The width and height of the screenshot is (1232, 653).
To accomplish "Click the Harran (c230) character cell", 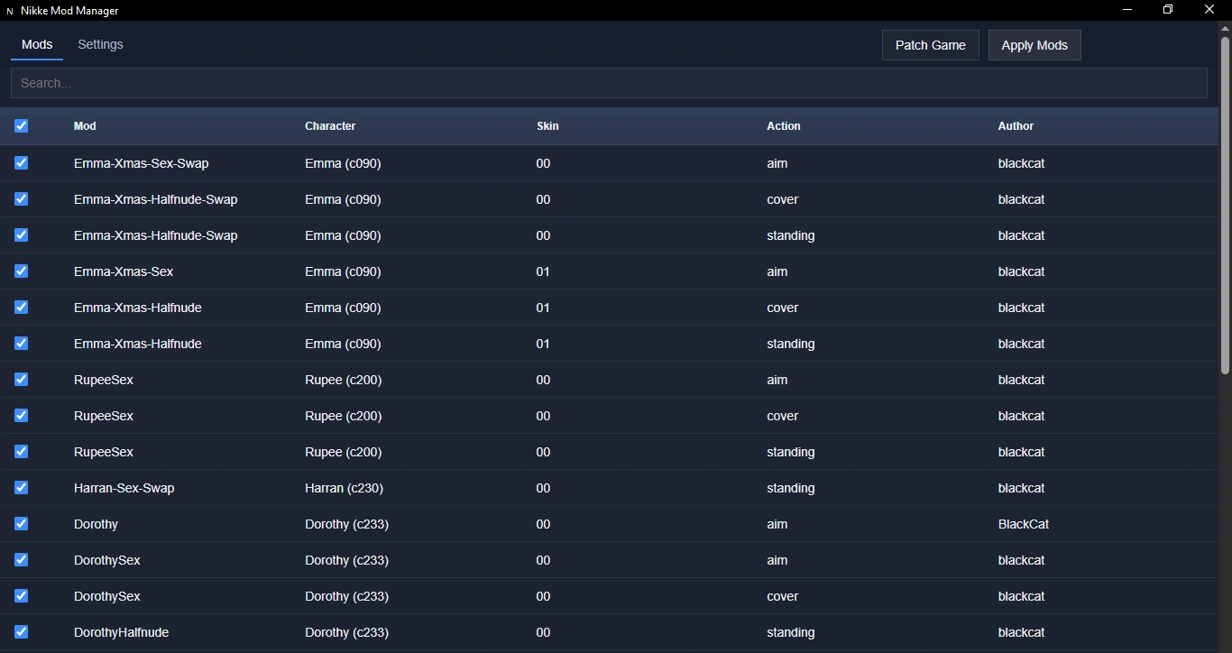I will click(x=345, y=488).
